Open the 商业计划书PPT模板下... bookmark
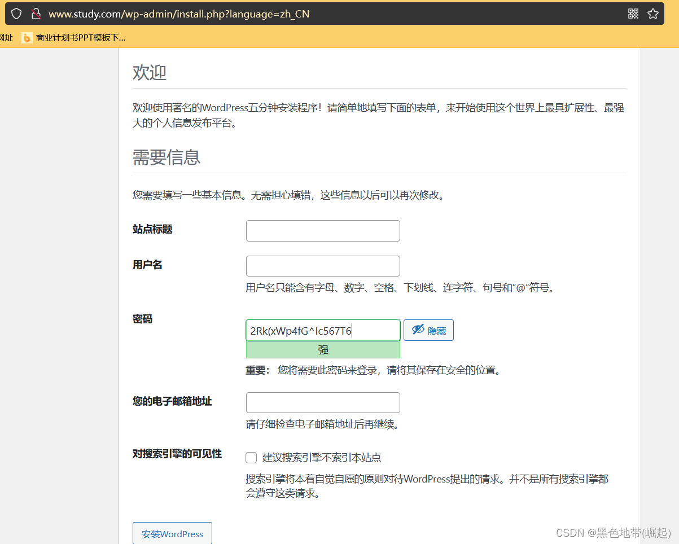The image size is (679, 544). 74,38
